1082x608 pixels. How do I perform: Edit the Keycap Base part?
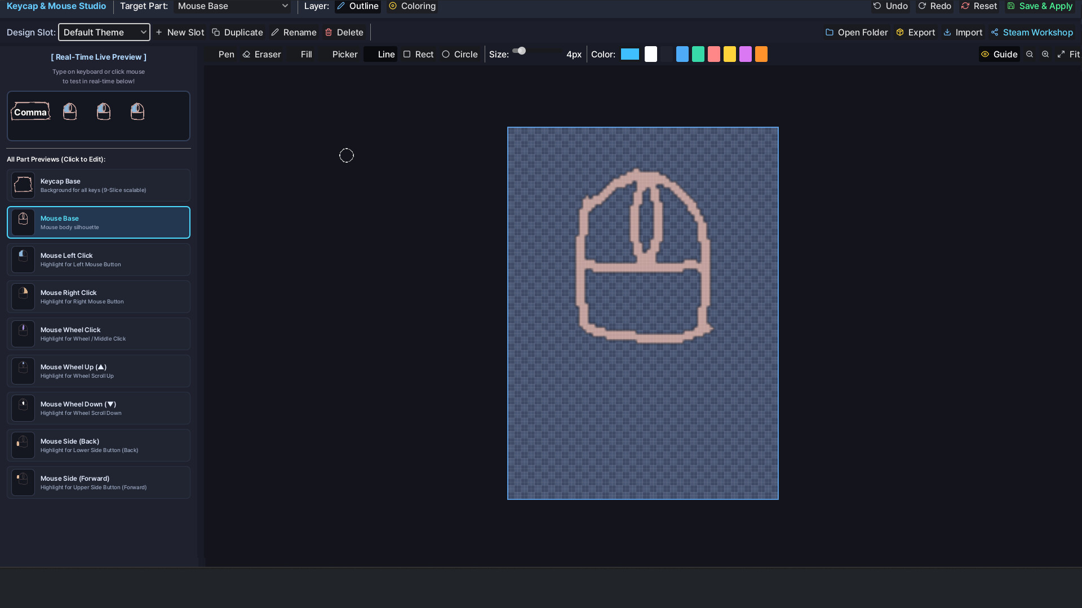pos(99,185)
